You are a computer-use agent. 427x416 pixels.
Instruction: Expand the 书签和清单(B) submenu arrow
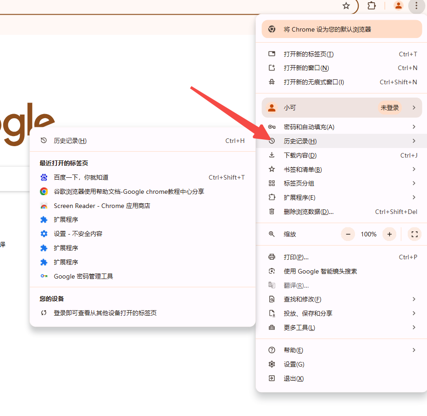click(414, 169)
